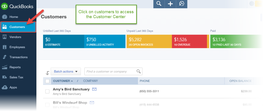
Task: Click email envelope icon for Amy's Bird Sanctuary
Action: pos(95,89)
